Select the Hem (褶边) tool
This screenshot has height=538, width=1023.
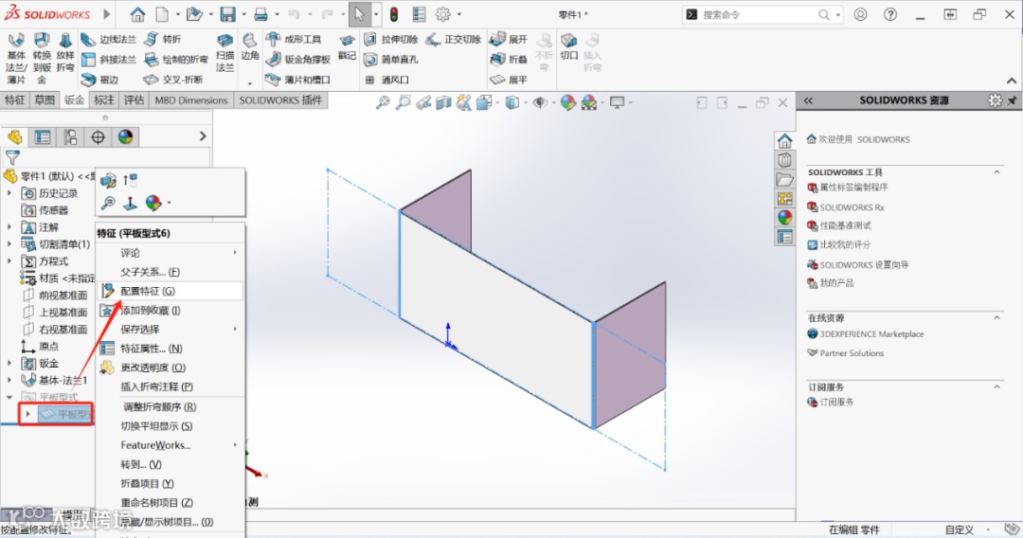[99, 80]
